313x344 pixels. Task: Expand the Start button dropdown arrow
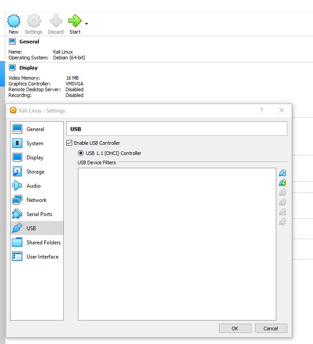point(86,24)
